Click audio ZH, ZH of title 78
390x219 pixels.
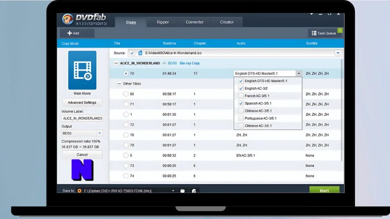[x=241, y=135]
